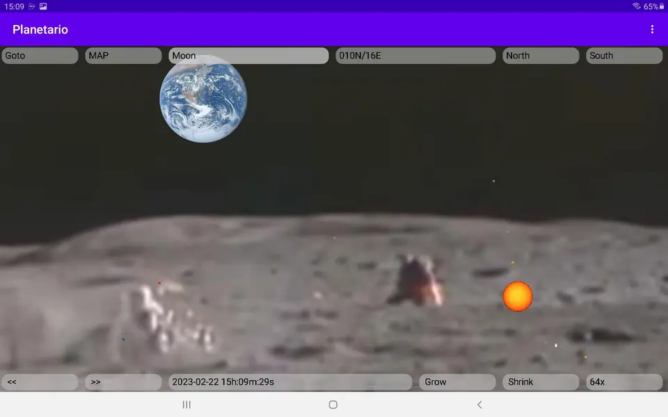Screen dimensions: 668x417
Task: Tap the status bar clock 15:09
Action: point(14,6)
